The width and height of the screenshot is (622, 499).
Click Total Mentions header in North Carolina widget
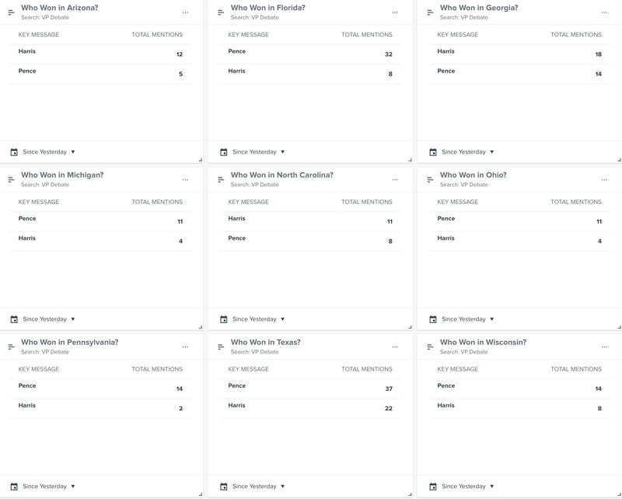pos(367,202)
